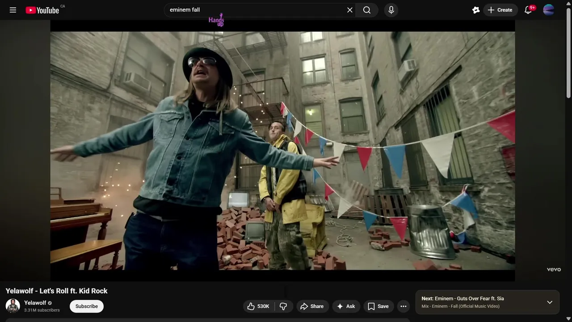The height and width of the screenshot is (322, 572).
Task: Expand the Next up playlist panel
Action: pyautogui.click(x=550, y=302)
